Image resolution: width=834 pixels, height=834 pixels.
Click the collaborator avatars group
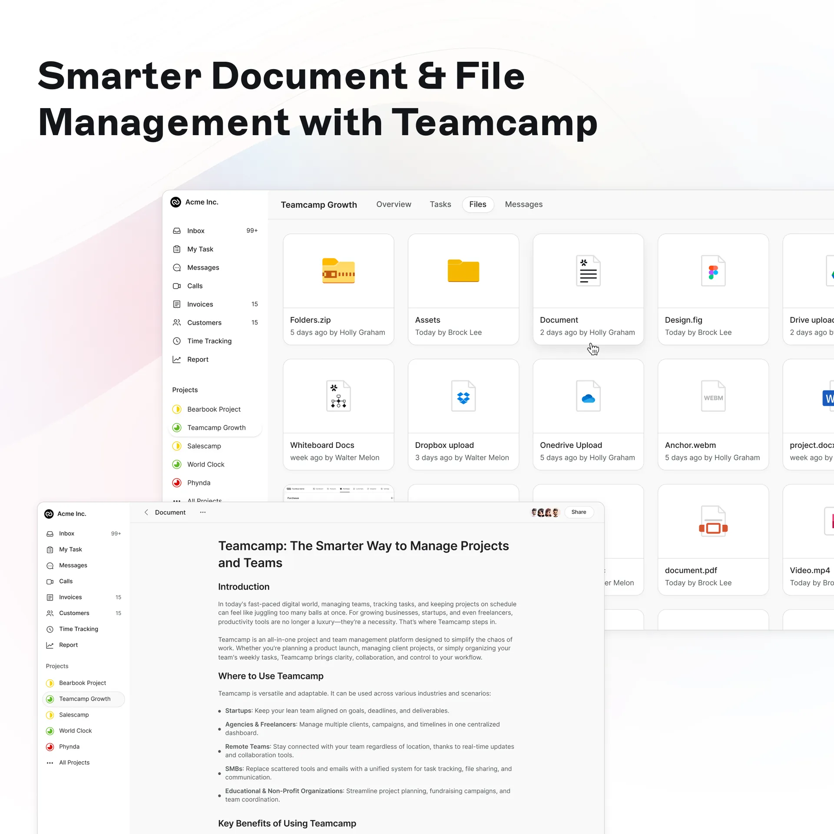546,512
